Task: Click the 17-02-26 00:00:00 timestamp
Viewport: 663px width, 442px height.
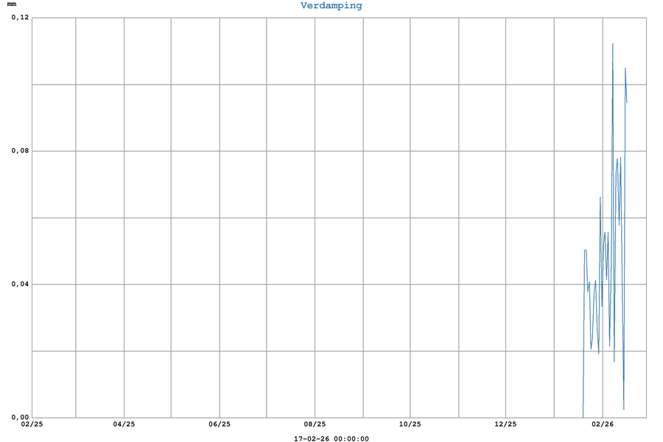Action: (331, 439)
